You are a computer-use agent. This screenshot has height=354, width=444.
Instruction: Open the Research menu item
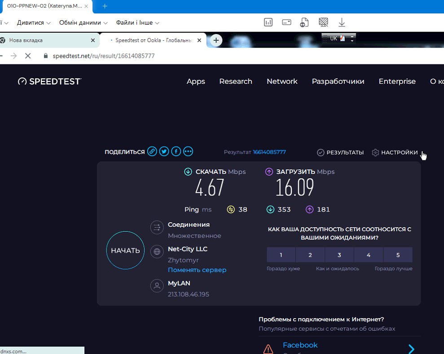(236, 82)
